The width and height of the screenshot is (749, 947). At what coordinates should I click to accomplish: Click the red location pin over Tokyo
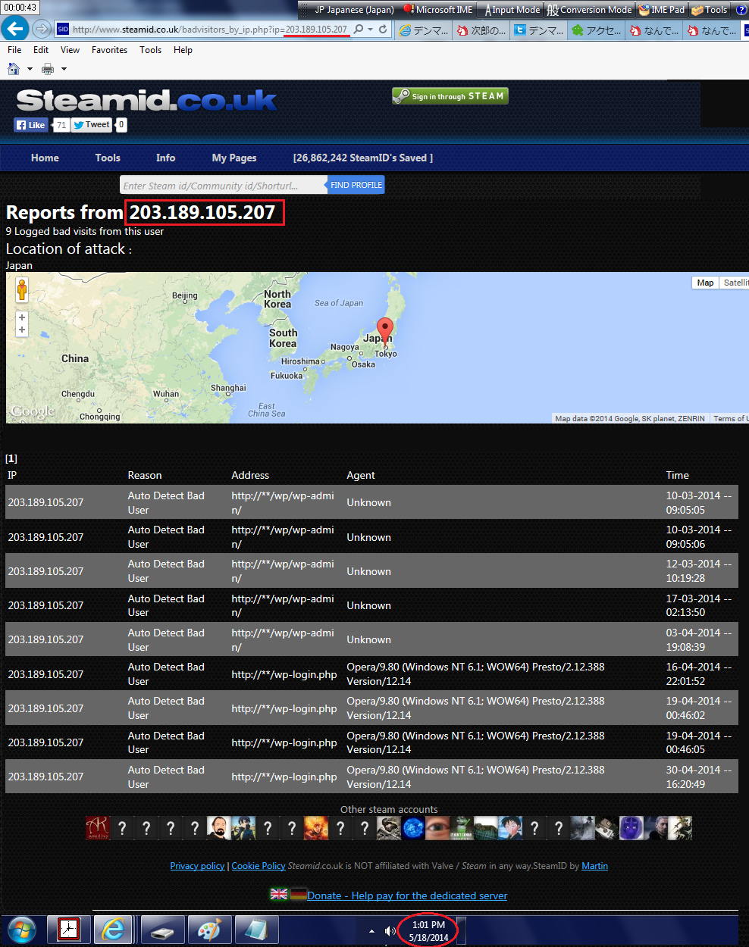385,332
